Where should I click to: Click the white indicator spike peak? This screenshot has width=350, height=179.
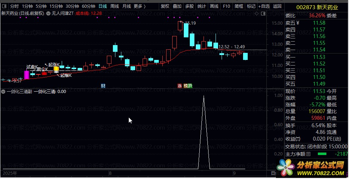coord(204,96)
